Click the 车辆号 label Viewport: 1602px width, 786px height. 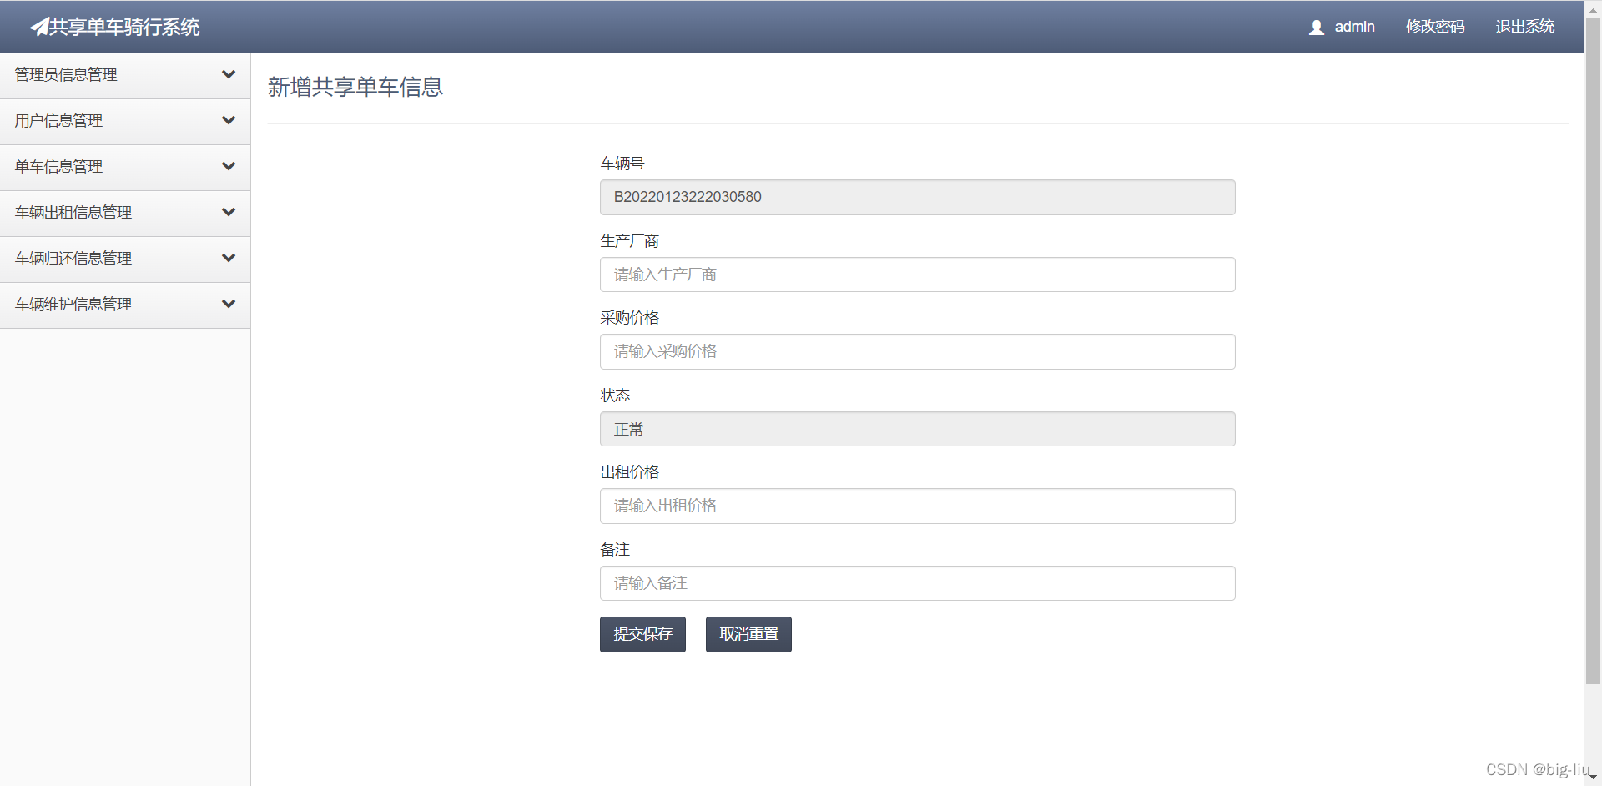click(622, 164)
